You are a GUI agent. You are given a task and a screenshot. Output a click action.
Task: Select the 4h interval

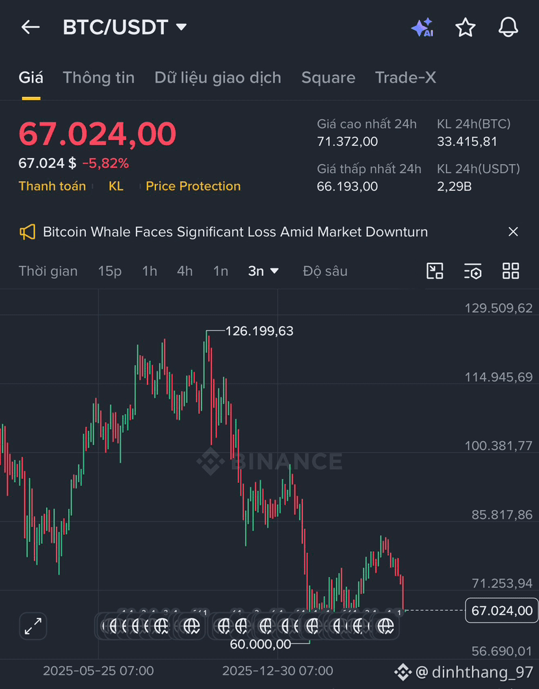[x=185, y=271]
